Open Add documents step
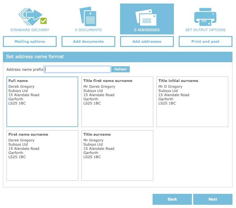This screenshot has width=236, height=208. click(x=88, y=41)
